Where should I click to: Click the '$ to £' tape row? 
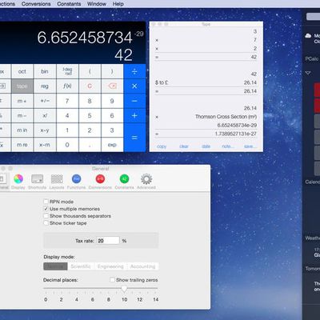click(206, 82)
